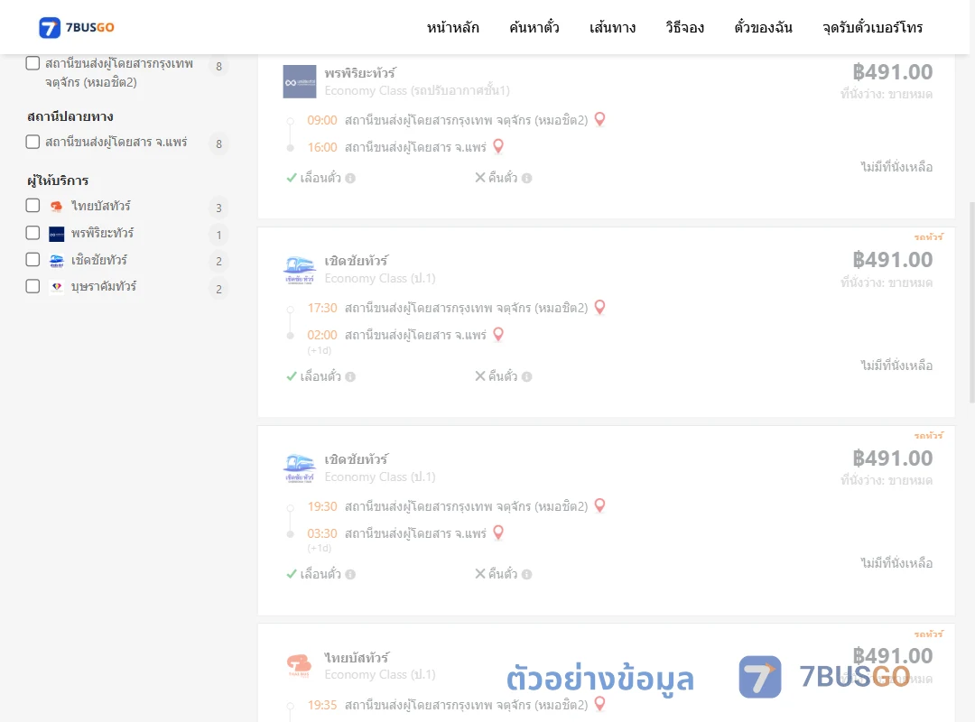Click the page vertical scrollbar
This screenshot has height=722, width=975.
click(972, 303)
